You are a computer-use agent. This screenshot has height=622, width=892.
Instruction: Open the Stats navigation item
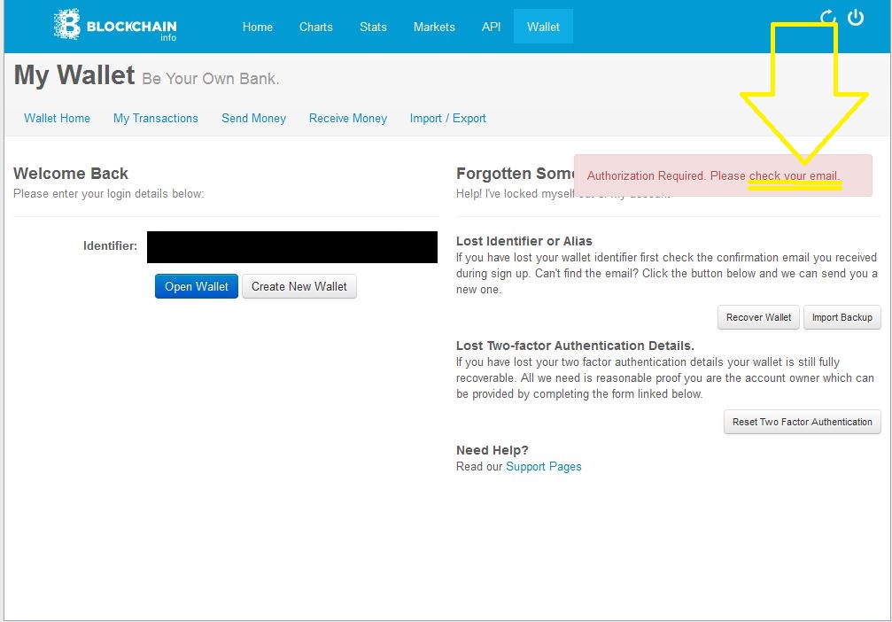click(x=373, y=27)
